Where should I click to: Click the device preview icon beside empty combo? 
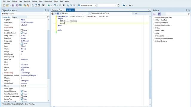pyautogui.click(x=118, y=5)
